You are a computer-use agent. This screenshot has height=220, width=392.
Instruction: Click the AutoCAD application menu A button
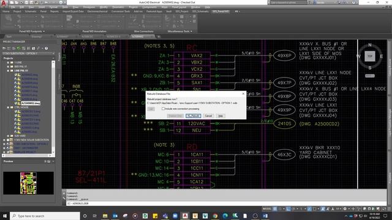tap(4, 4)
